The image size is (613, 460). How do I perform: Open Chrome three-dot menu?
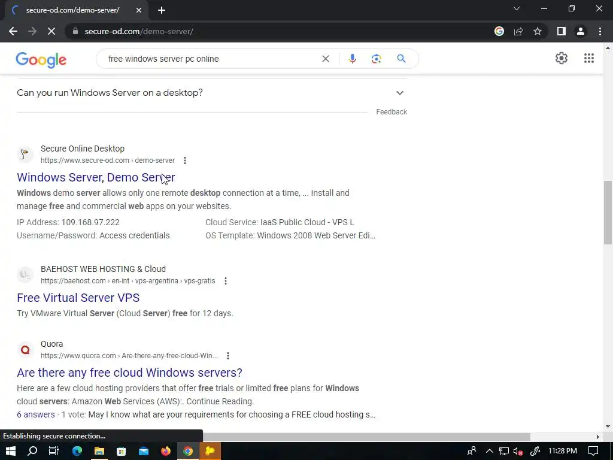600,31
